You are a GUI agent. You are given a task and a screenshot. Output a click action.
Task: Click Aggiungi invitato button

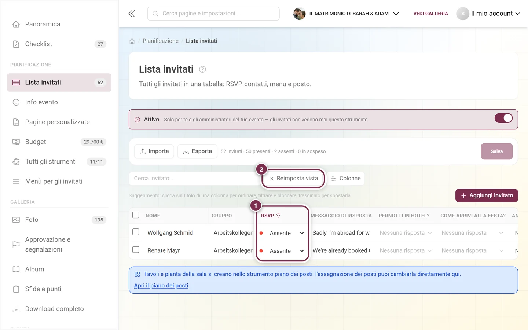tap(487, 195)
